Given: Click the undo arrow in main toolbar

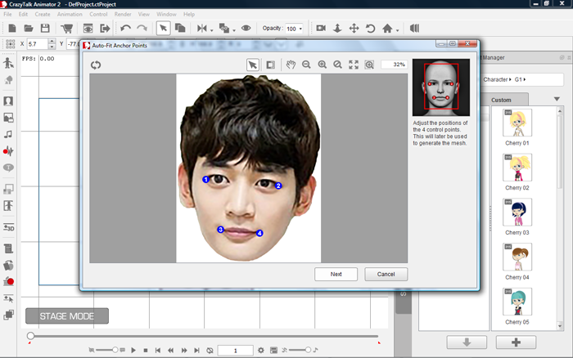Looking at the screenshot, I should 125,29.
